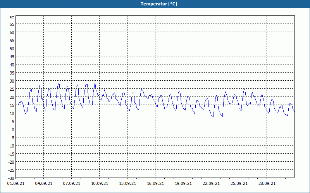Select the -15 y-axis label
Image resolution: width=310 pixels, height=193 pixels.
pyautogui.click(x=11, y=154)
